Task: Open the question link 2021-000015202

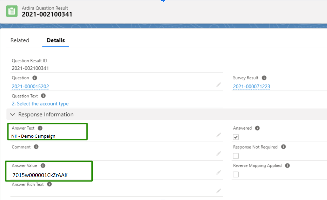Action: [x=30, y=86]
